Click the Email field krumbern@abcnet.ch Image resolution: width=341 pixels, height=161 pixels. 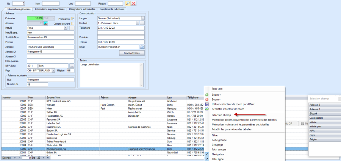pos(118,47)
